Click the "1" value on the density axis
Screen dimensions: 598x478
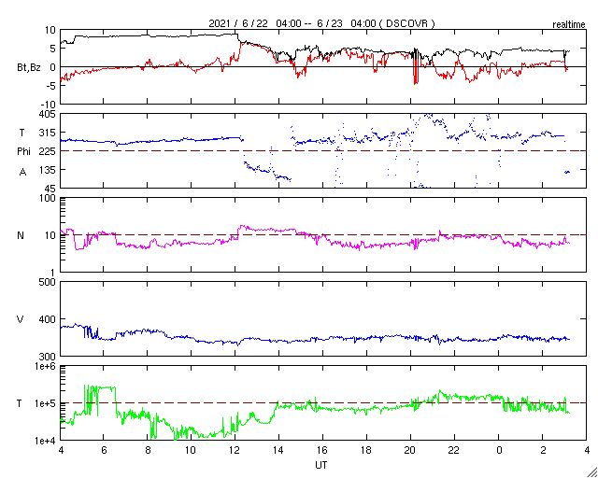tap(53, 273)
